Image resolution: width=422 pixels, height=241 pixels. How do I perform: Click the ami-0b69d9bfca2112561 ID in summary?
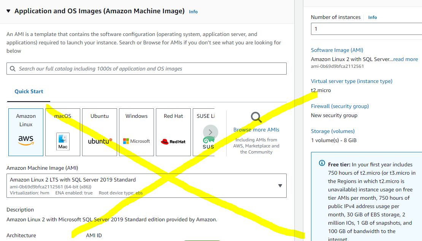(337, 66)
